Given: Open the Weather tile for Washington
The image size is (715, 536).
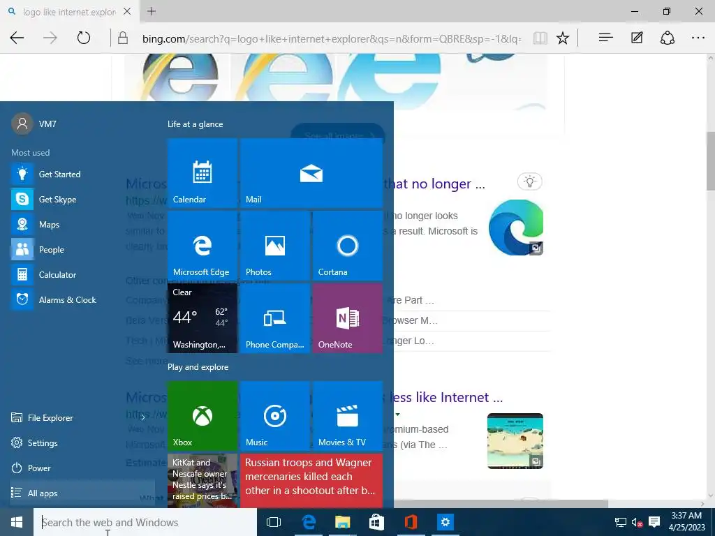Looking at the screenshot, I should tap(202, 318).
